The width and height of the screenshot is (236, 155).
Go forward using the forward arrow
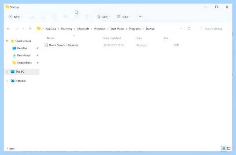(x=17, y=29)
